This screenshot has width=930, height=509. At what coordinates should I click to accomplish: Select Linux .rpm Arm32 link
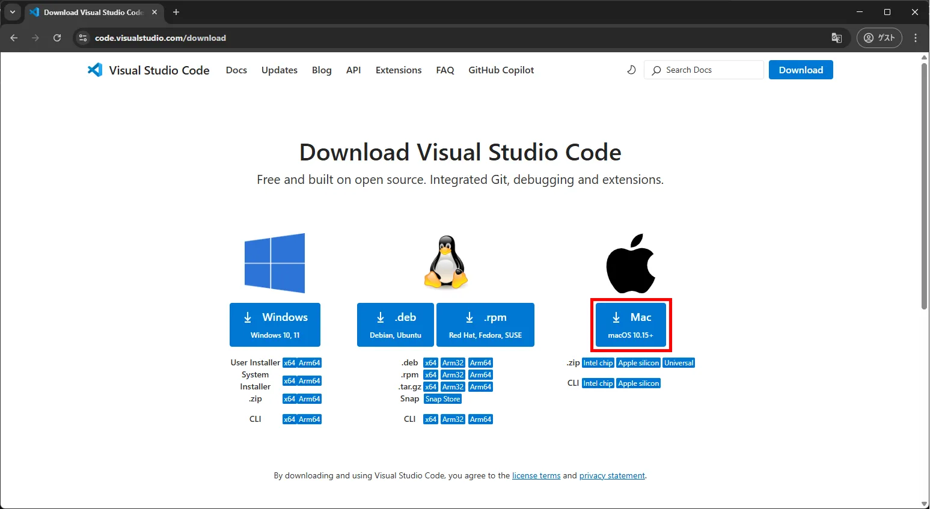(453, 375)
